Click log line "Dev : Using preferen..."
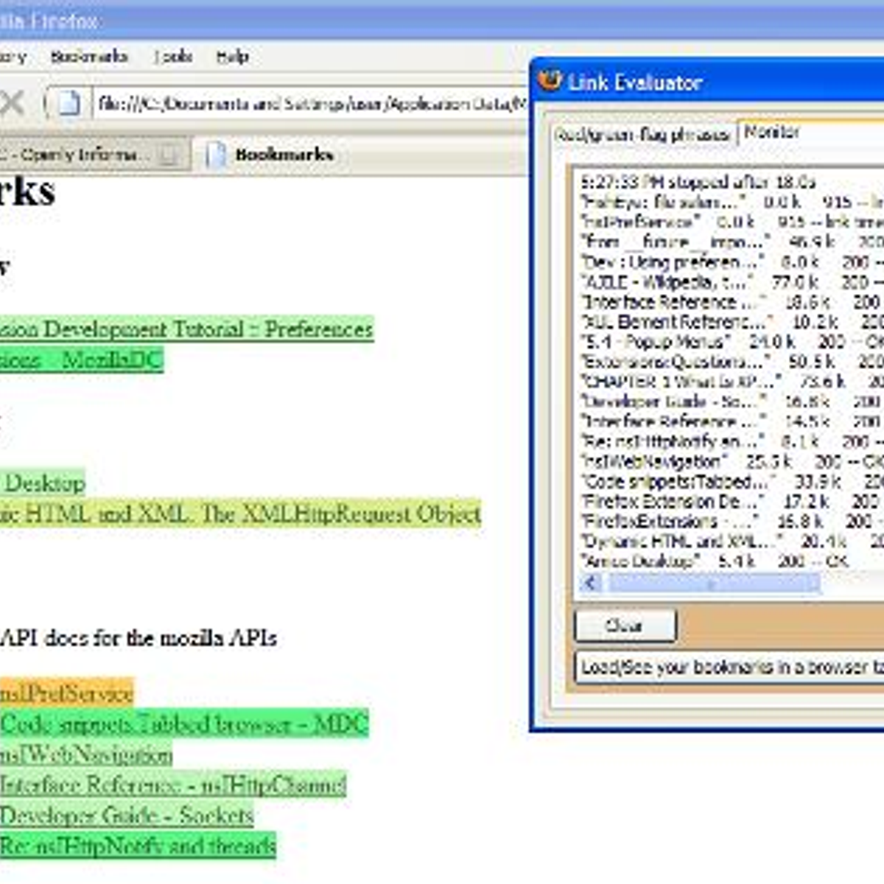This screenshot has height=884, width=884. (x=732, y=262)
